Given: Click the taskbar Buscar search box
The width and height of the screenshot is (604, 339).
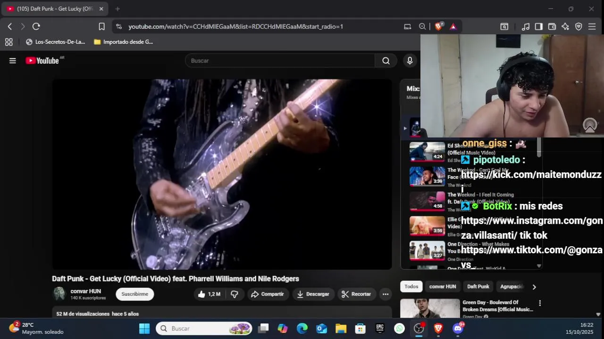Looking at the screenshot, I should click(x=204, y=328).
